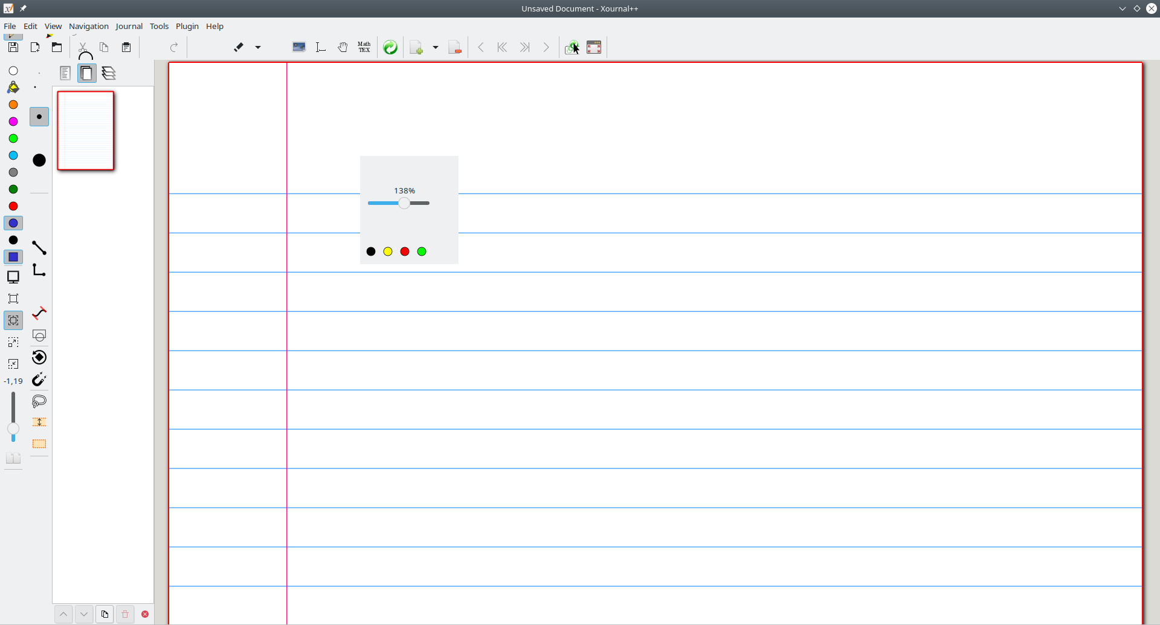Select the Eraser tool
This screenshot has width=1160, height=625.
pos(239,47)
